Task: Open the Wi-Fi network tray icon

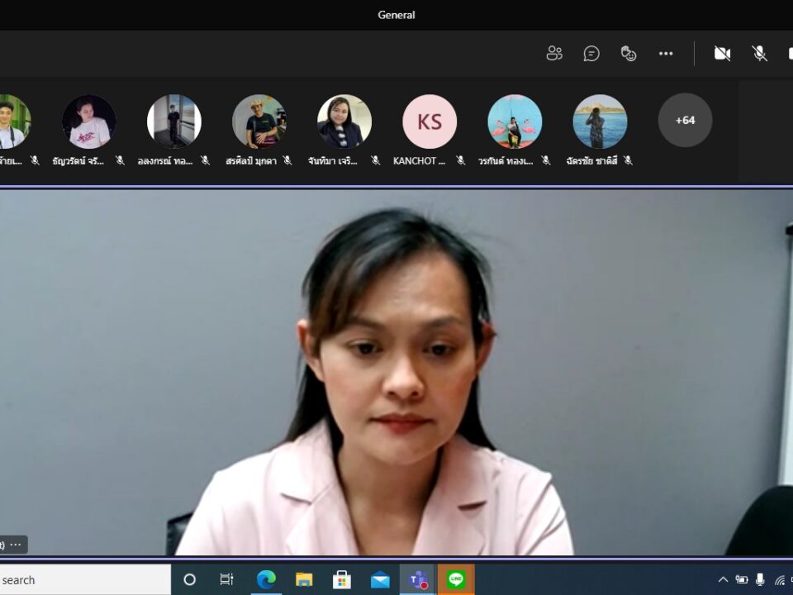Action: (779, 580)
